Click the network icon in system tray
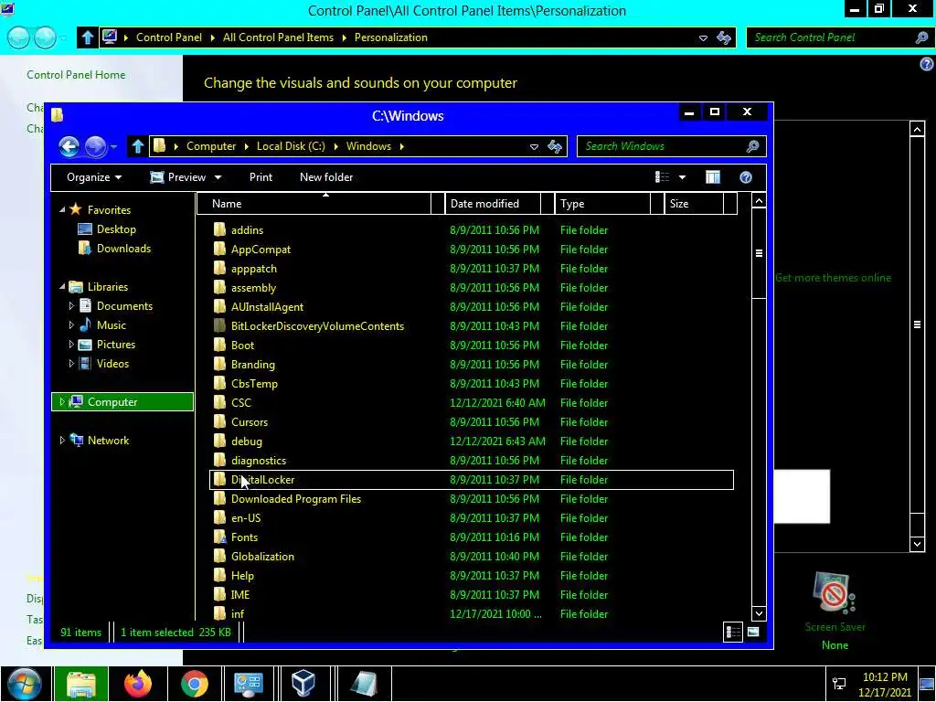Viewport: 936px width, 702px height. (x=839, y=684)
